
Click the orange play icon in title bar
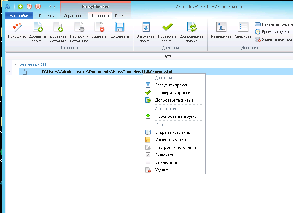click(x=29, y=6)
